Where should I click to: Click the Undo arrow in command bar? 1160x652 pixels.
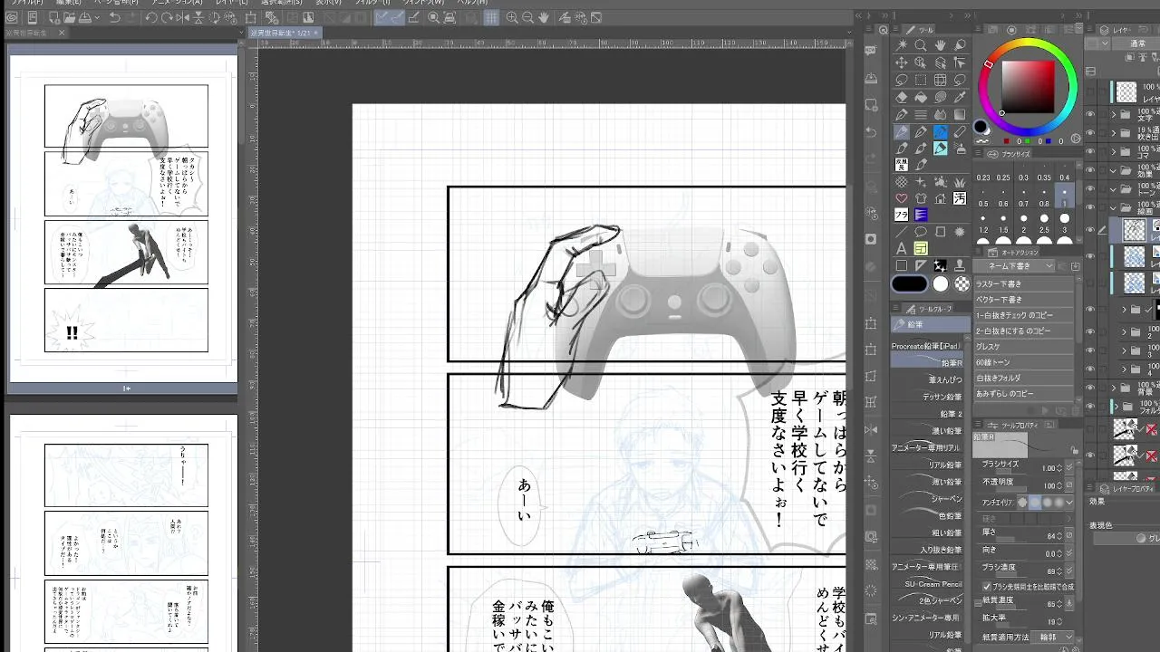[x=115, y=18]
